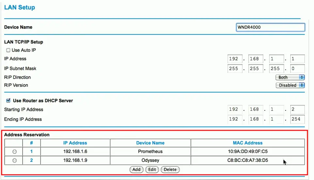Edit last octet of Ending IP Address
314x180 pixels.
pyautogui.click(x=297, y=119)
